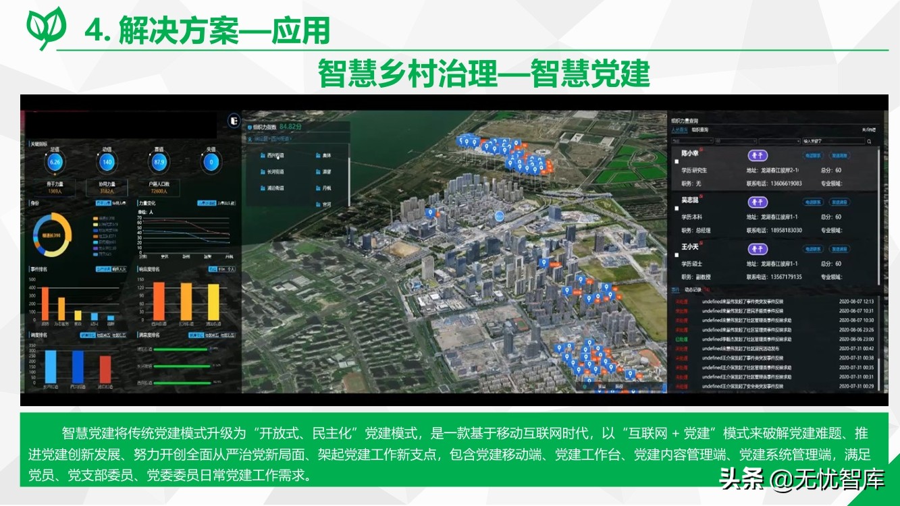The width and height of the screenshot is (900, 506).
Task: Click the 6.26 circular gauge
Action: click(55, 163)
